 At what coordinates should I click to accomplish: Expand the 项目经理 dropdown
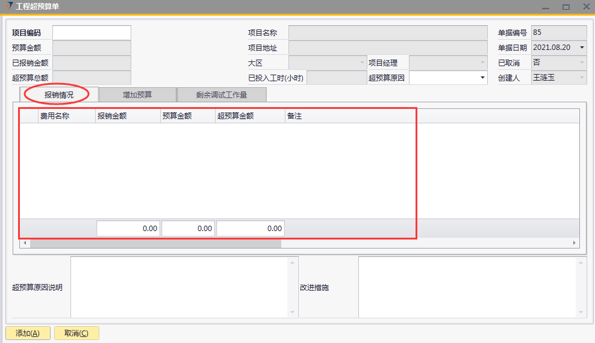482,63
